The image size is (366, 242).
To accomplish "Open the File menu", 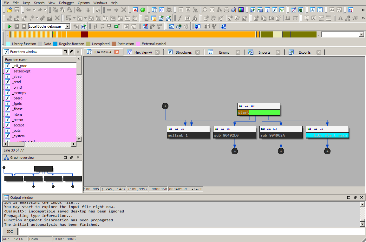I will (7, 3).
